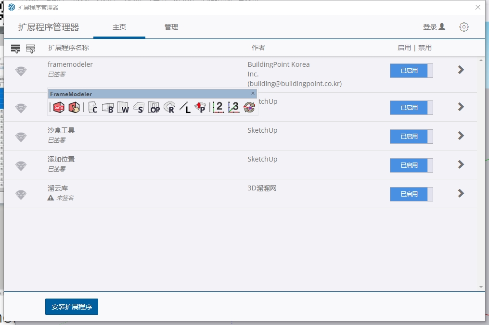The width and height of the screenshot is (489, 325).
Task: Select the W wall tool in FrameModeler
Action: 123,108
